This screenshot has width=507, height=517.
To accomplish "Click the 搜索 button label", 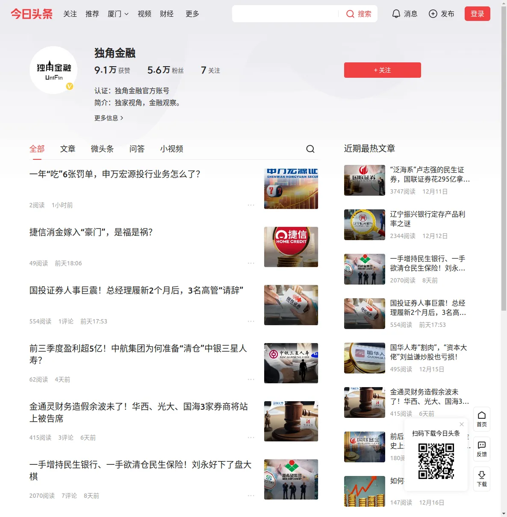I will click(365, 14).
